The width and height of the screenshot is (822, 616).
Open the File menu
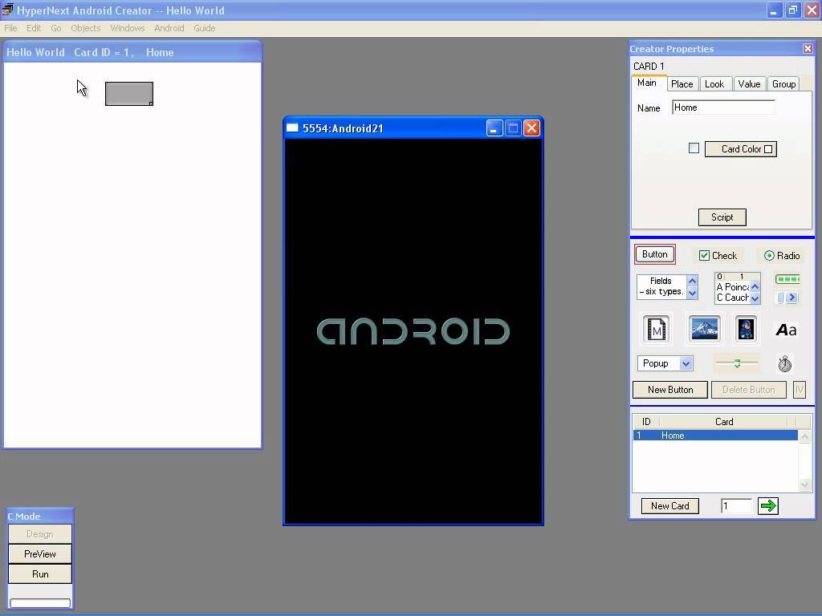(10, 28)
